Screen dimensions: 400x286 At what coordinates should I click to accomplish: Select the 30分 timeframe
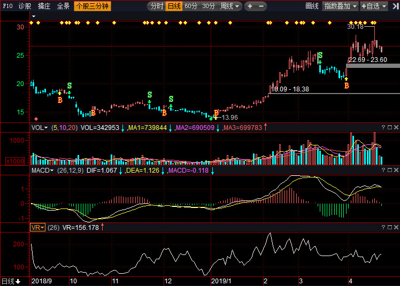tap(209, 6)
